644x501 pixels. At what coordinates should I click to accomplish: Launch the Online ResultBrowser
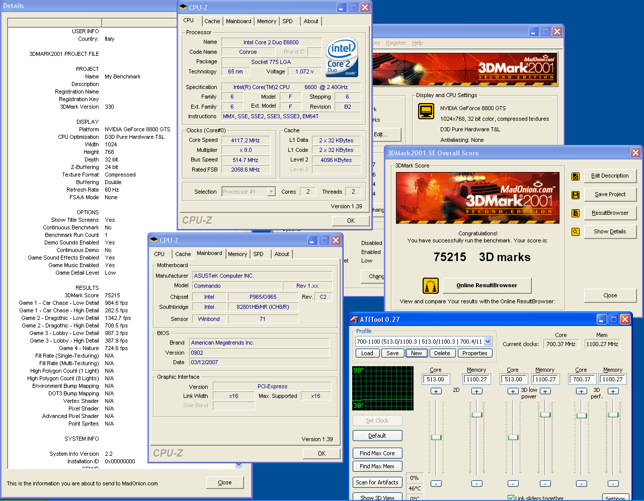[x=487, y=286]
